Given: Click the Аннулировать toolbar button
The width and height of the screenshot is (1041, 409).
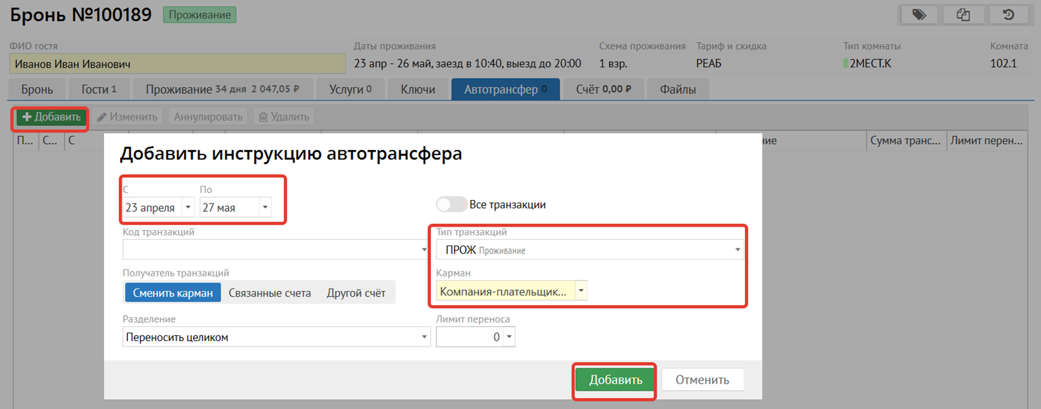Looking at the screenshot, I should click(x=208, y=116).
